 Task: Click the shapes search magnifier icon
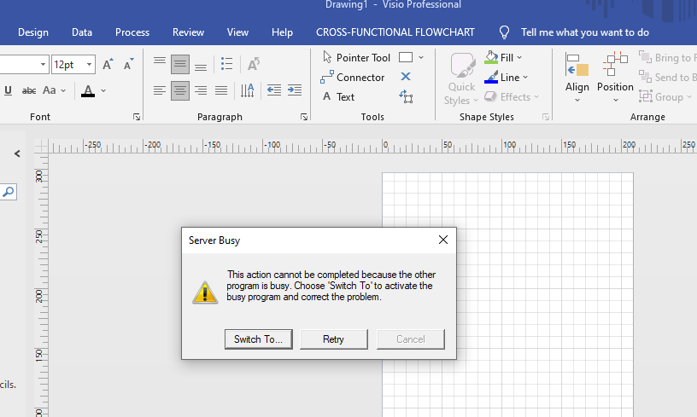point(8,192)
